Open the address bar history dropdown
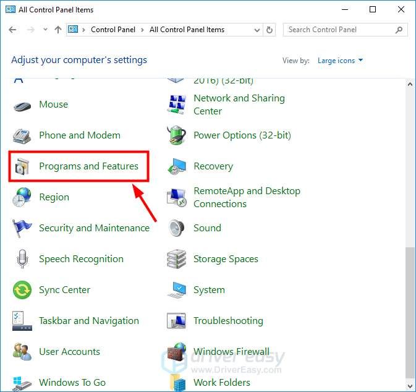 pyautogui.click(x=257, y=30)
